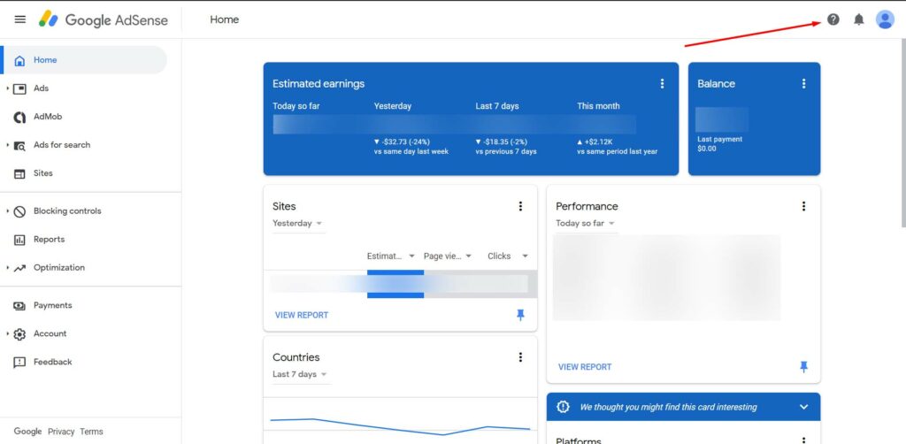This screenshot has height=444, width=906.
Task: Click VIEW REPORT on Performance card
Action: tap(585, 367)
